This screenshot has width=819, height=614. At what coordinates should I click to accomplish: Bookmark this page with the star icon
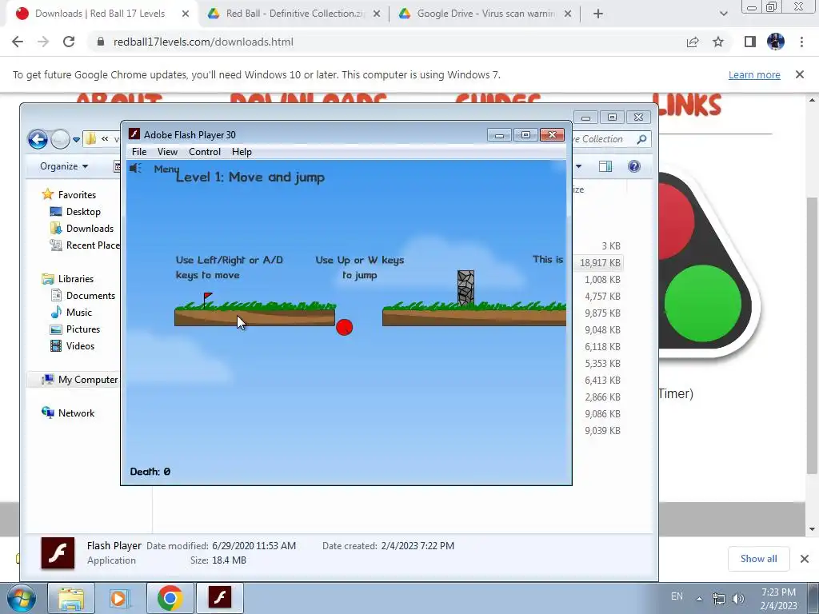718,42
